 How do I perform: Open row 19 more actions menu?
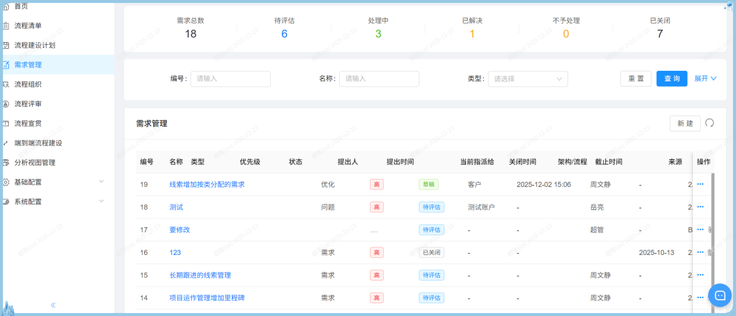coord(700,184)
